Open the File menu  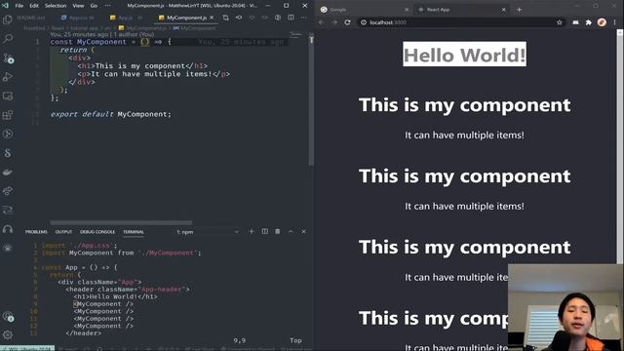(x=19, y=6)
